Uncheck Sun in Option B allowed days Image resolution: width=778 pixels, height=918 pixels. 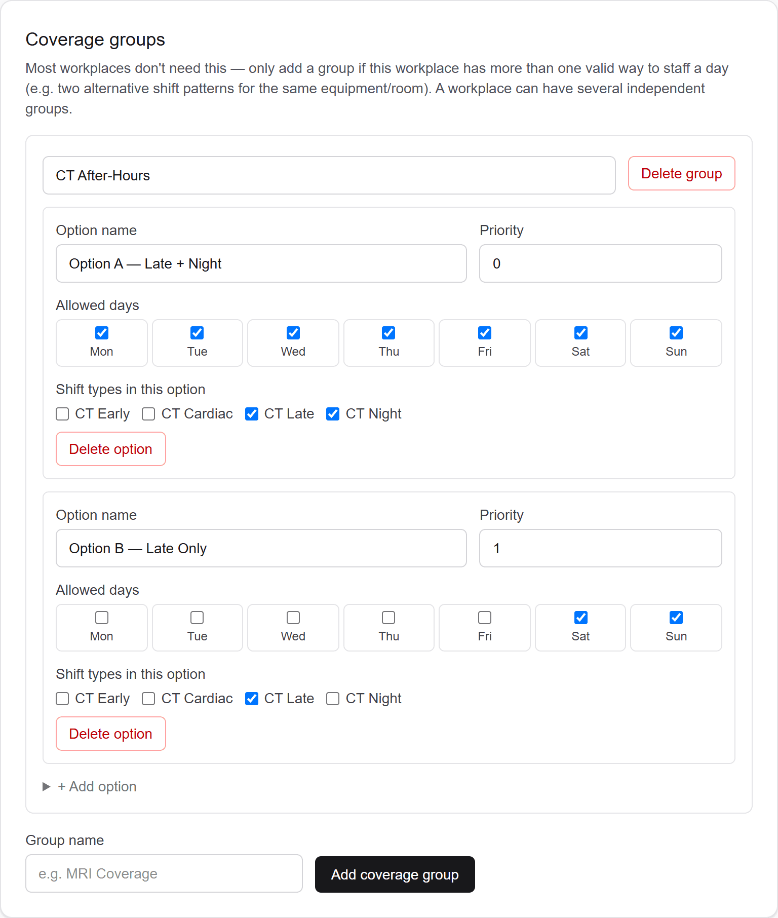(x=676, y=618)
